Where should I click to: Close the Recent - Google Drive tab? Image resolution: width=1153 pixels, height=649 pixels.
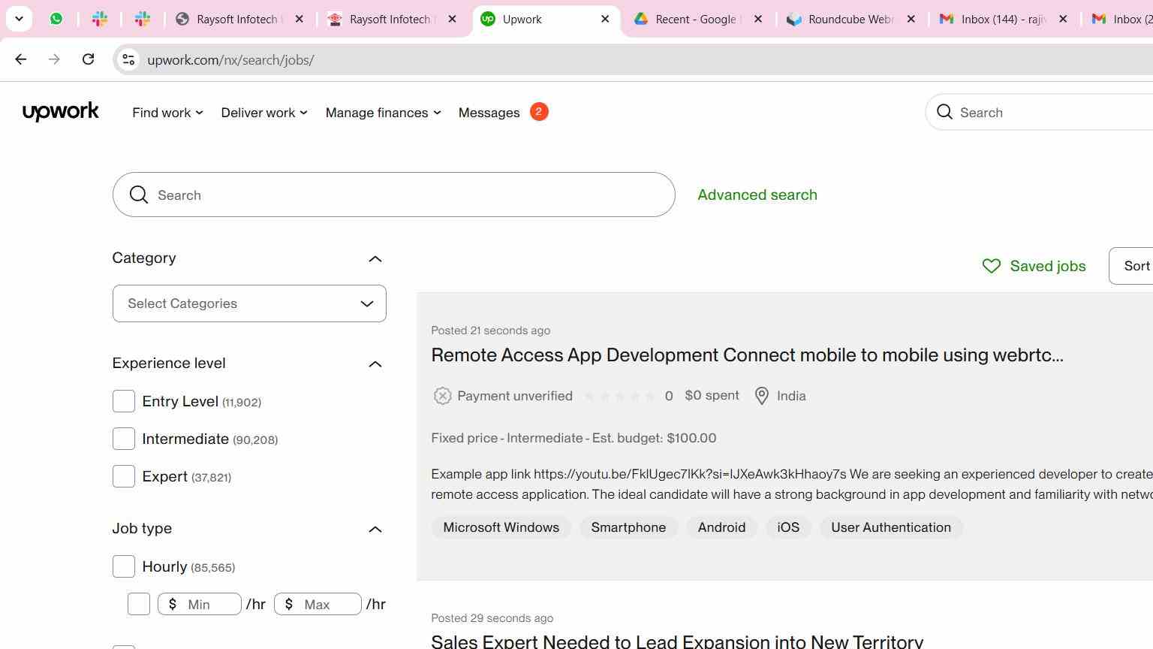(758, 20)
